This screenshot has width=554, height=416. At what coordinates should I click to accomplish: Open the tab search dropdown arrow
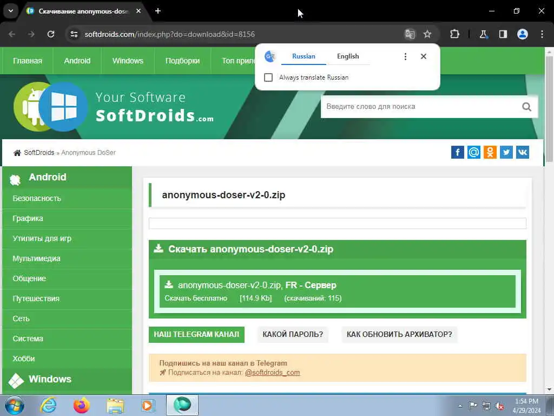pyautogui.click(x=11, y=11)
